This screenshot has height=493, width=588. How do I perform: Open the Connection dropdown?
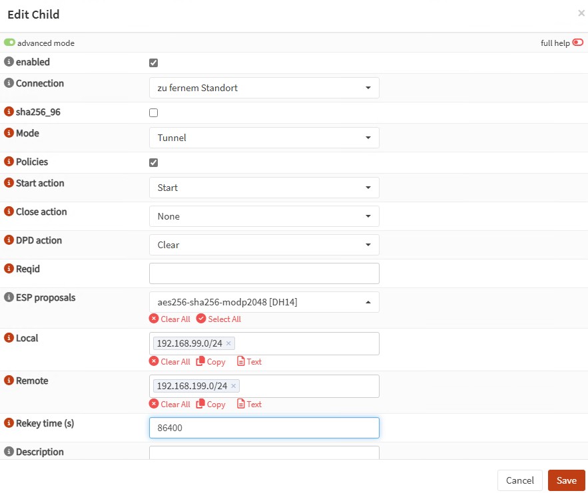[x=264, y=88]
